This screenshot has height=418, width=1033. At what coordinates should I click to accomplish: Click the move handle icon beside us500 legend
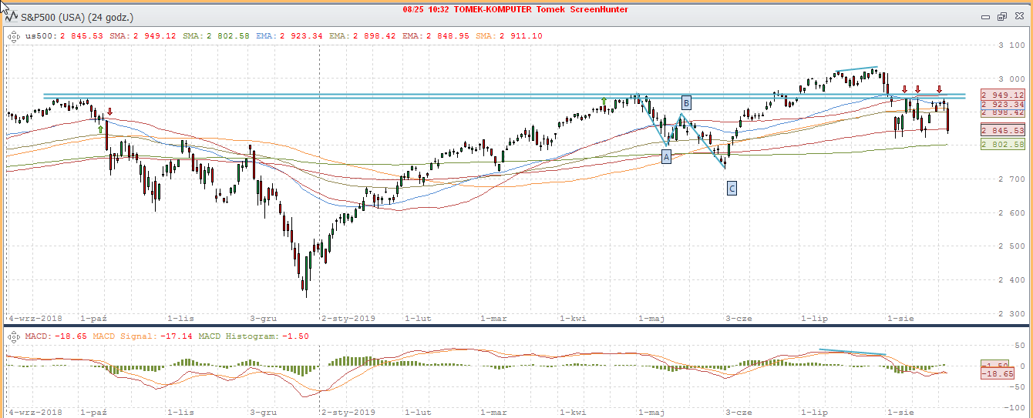tap(14, 35)
